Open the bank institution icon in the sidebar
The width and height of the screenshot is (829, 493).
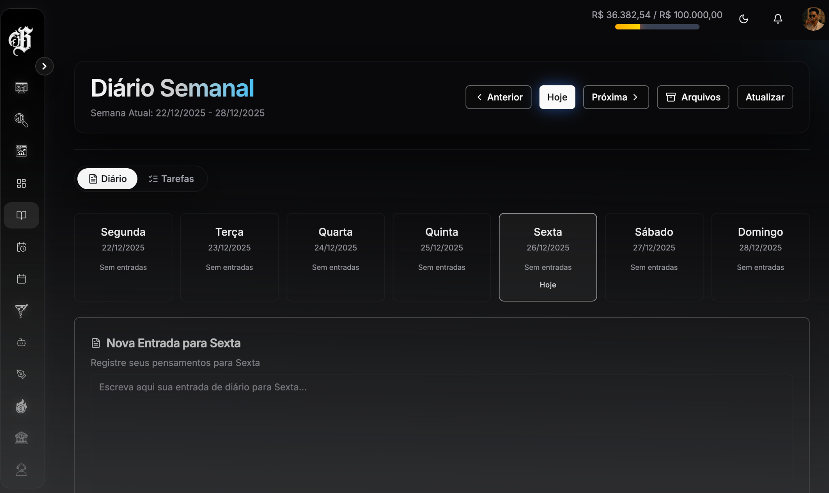(x=21, y=438)
